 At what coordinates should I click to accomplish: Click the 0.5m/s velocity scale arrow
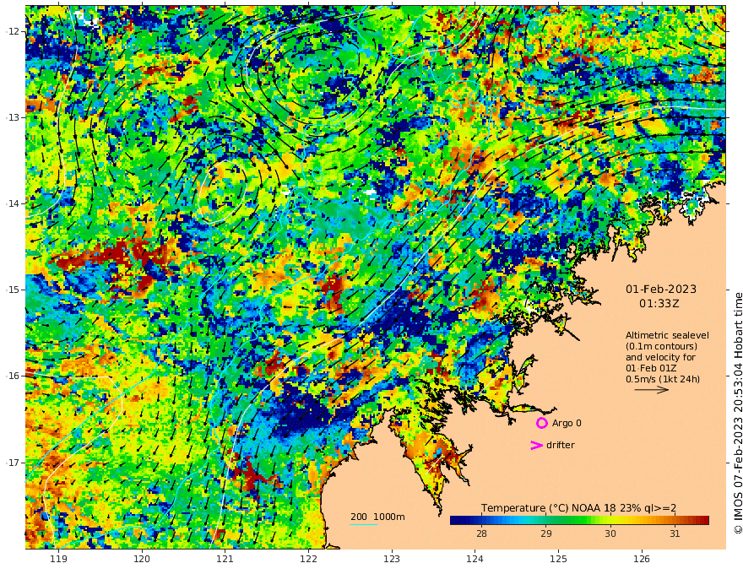point(652,390)
